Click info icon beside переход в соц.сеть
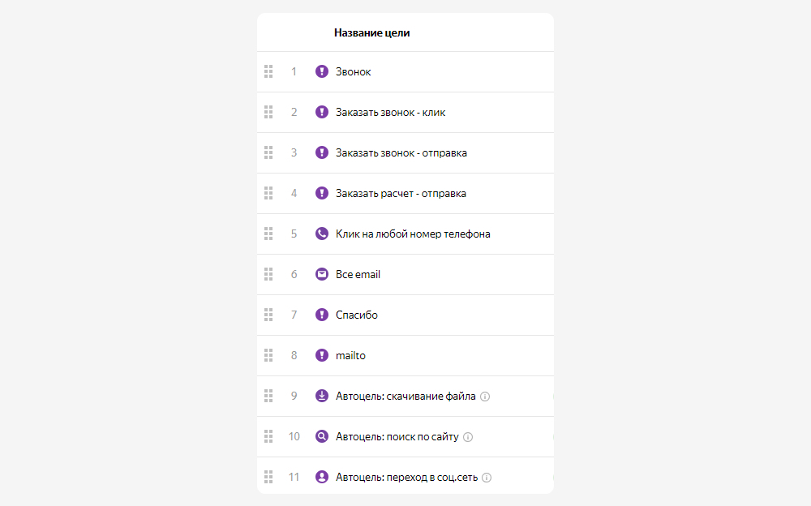811x506 pixels. coord(487,478)
